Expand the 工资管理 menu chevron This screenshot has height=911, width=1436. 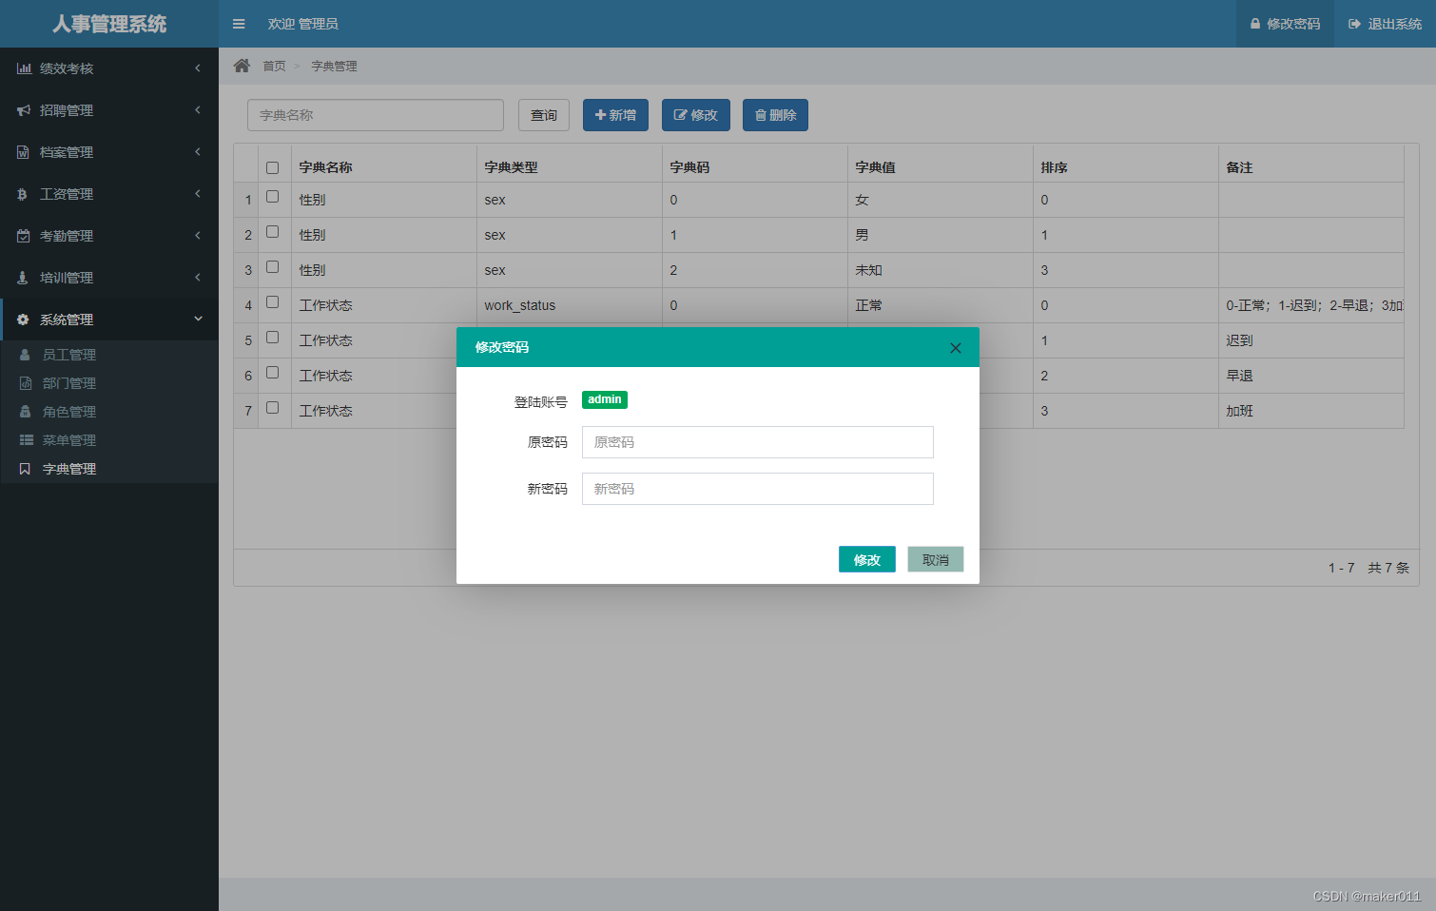198,193
